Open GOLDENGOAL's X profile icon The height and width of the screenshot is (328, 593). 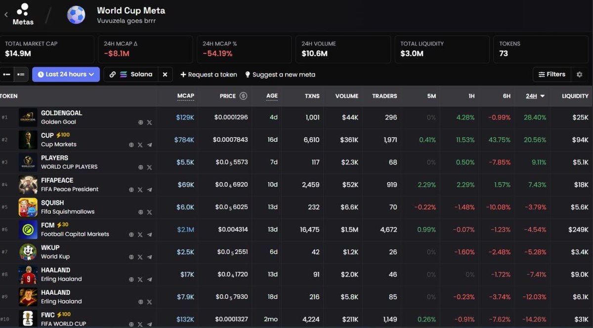pos(150,123)
